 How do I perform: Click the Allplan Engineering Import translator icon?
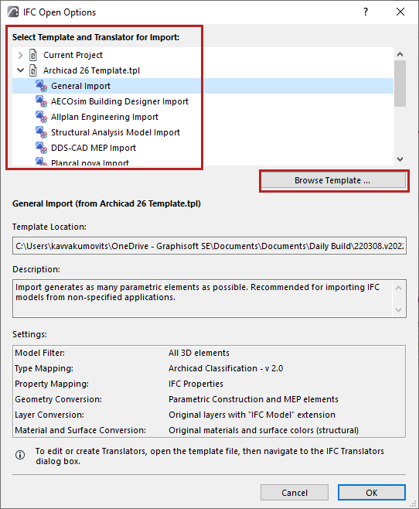pyautogui.click(x=41, y=117)
